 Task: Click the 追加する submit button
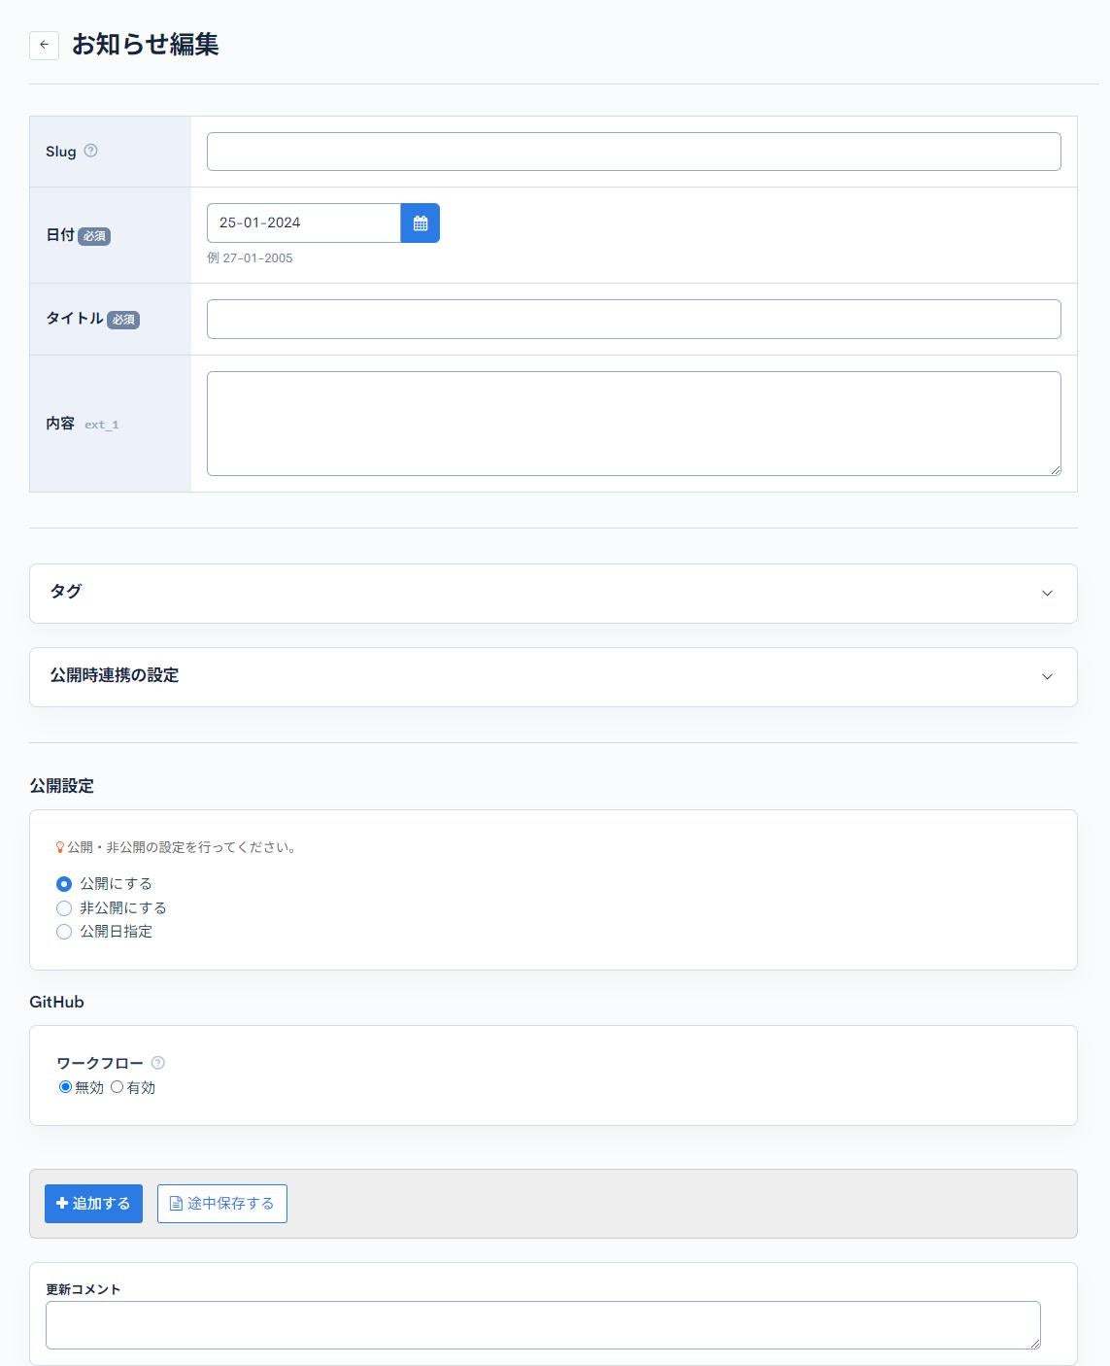pyautogui.click(x=93, y=1203)
